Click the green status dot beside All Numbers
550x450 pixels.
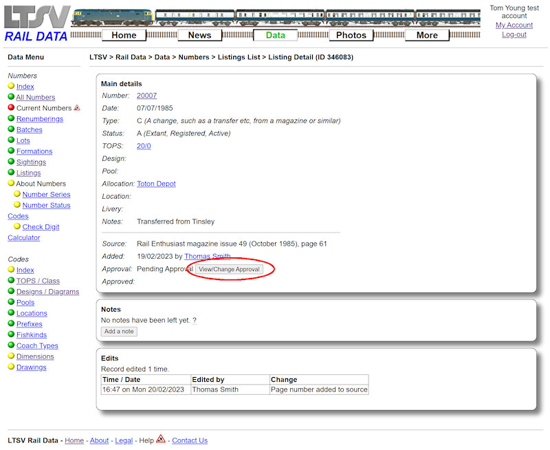(x=10, y=97)
